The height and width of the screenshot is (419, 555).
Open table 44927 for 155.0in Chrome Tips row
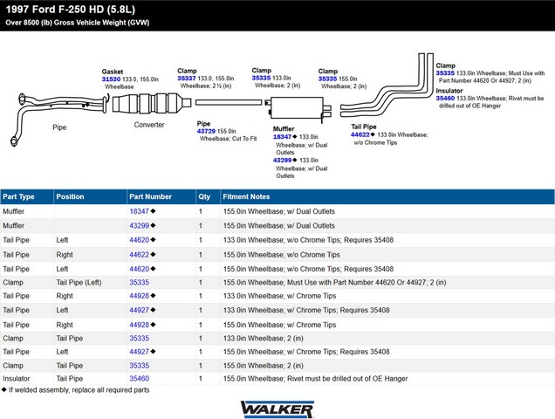[139, 352]
